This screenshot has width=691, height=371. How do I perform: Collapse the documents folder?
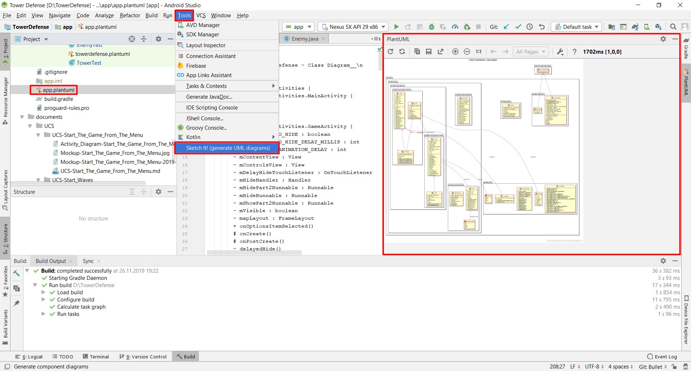(x=22, y=117)
